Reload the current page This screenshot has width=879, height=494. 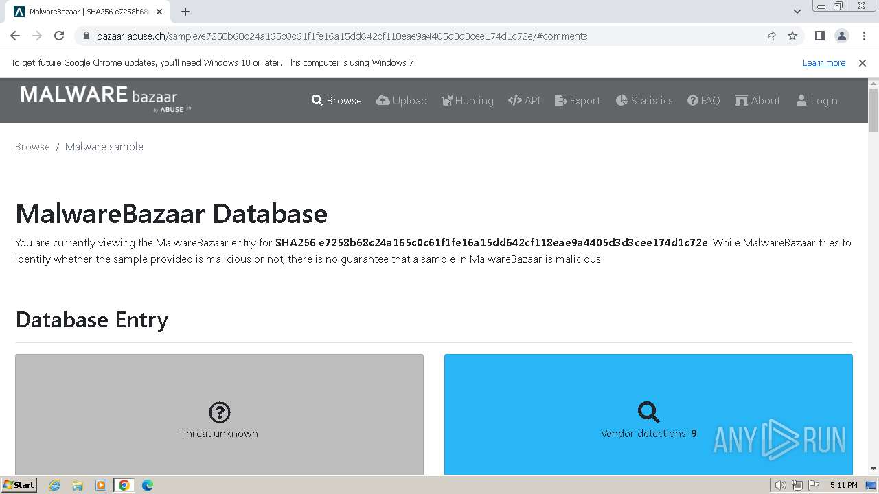tap(59, 36)
